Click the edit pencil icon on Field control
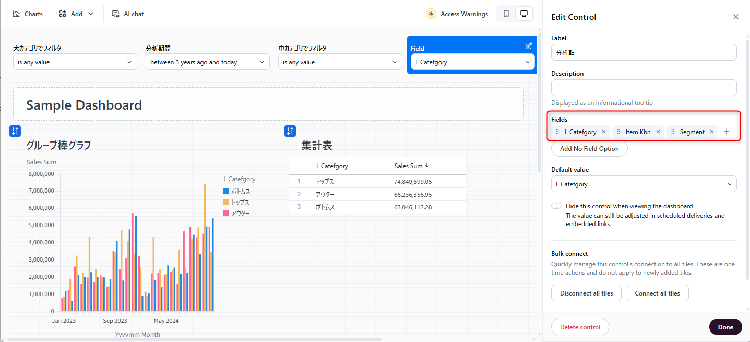750x342 pixels. (x=529, y=46)
